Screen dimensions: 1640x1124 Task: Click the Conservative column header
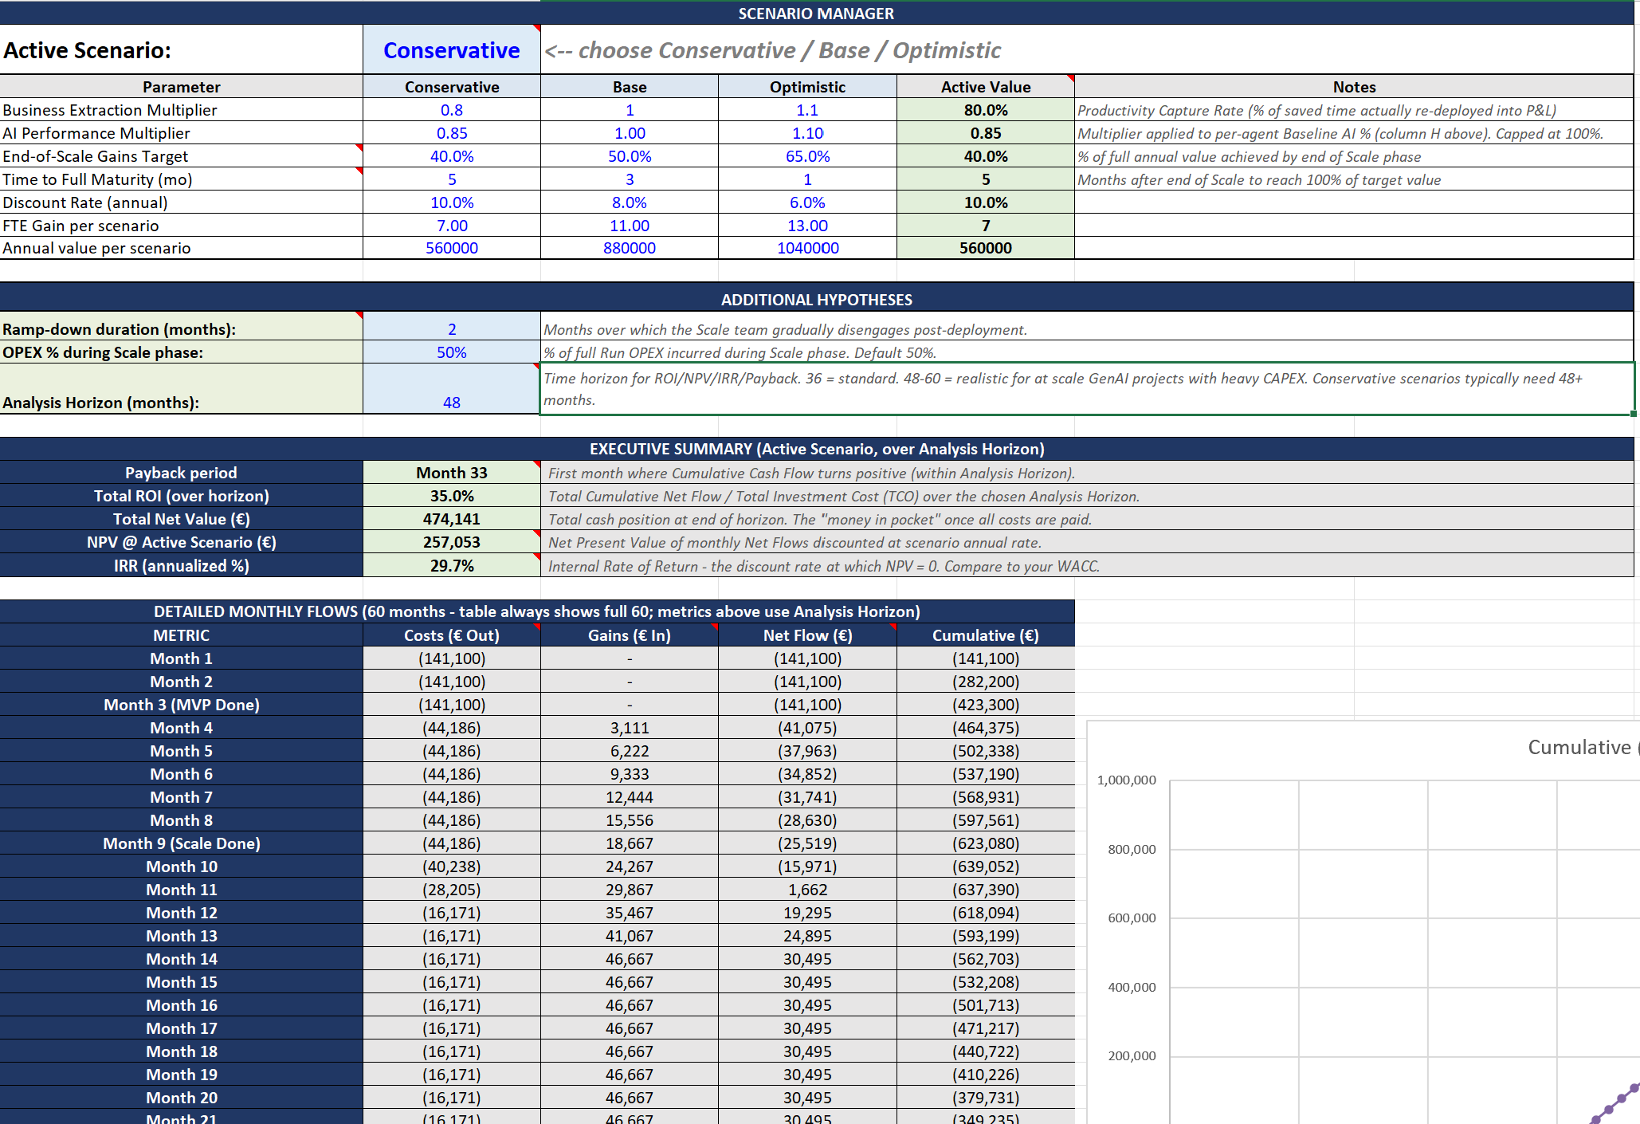pyautogui.click(x=452, y=87)
